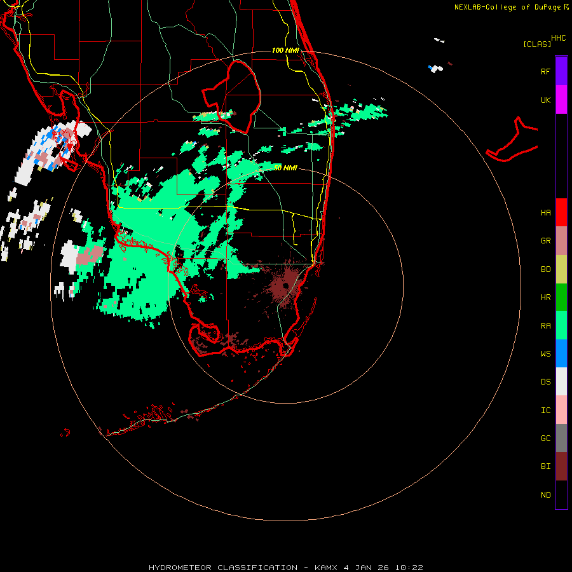
Task: Click the GC gray legend swatch
Action: (x=561, y=438)
